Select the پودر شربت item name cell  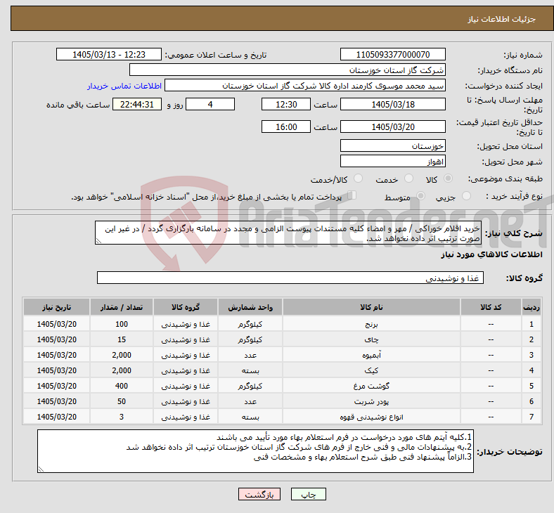(x=371, y=401)
